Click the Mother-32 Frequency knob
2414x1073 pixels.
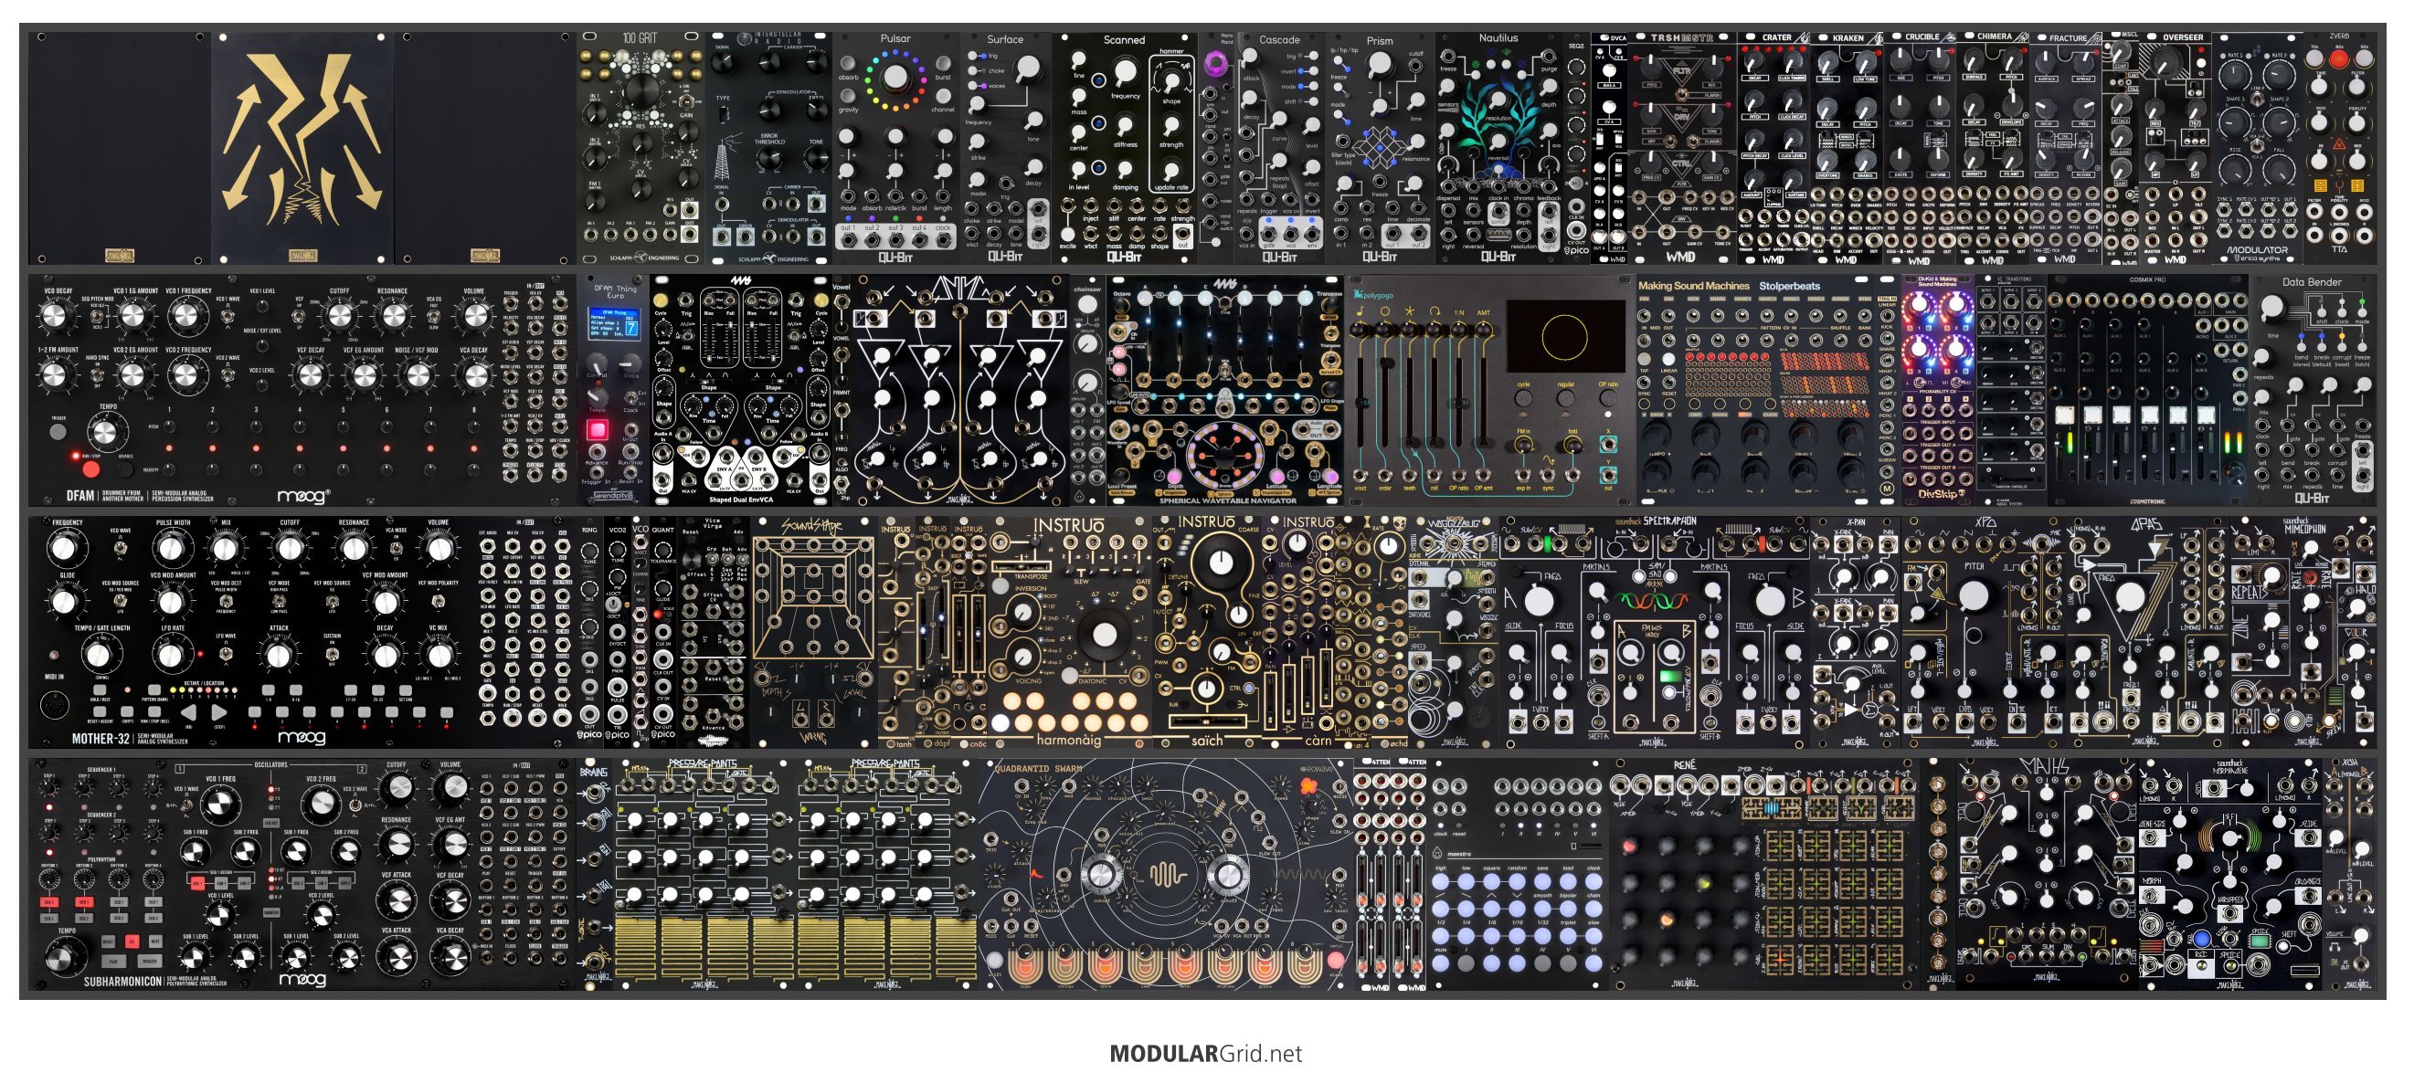click(64, 548)
